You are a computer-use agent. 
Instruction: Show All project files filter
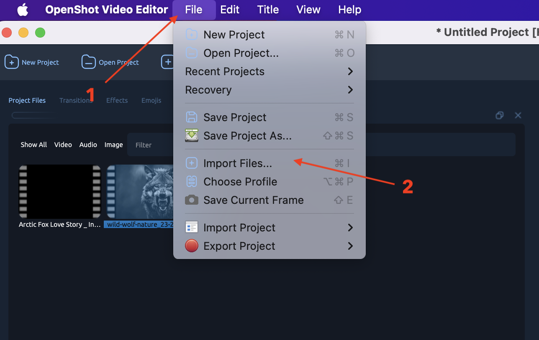click(x=34, y=145)
